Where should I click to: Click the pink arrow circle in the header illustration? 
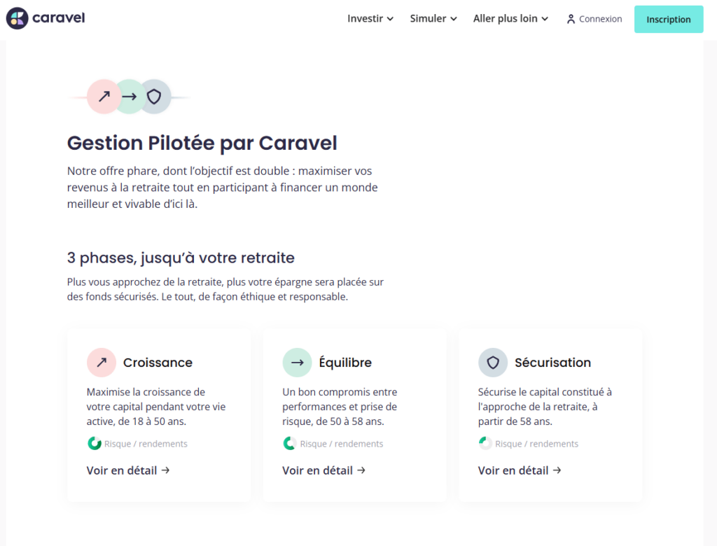pos(104,97)
